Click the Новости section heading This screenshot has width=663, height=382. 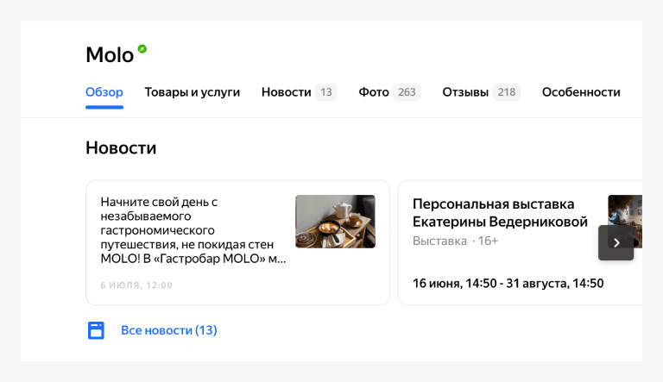(x=121, y=148)
